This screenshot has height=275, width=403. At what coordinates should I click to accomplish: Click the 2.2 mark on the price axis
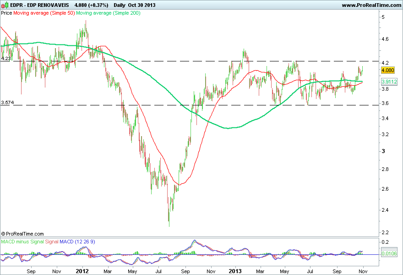385,232
